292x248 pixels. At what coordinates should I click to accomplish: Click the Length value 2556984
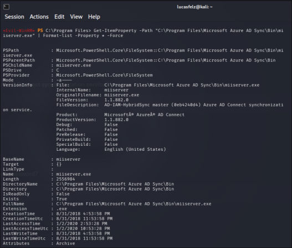click(65, 179)
